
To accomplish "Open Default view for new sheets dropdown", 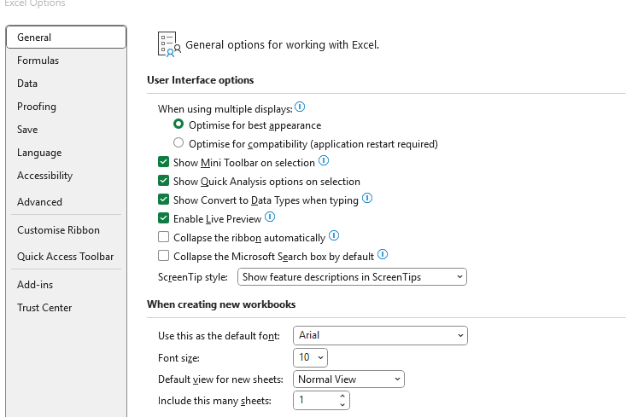I will [348, 379].
